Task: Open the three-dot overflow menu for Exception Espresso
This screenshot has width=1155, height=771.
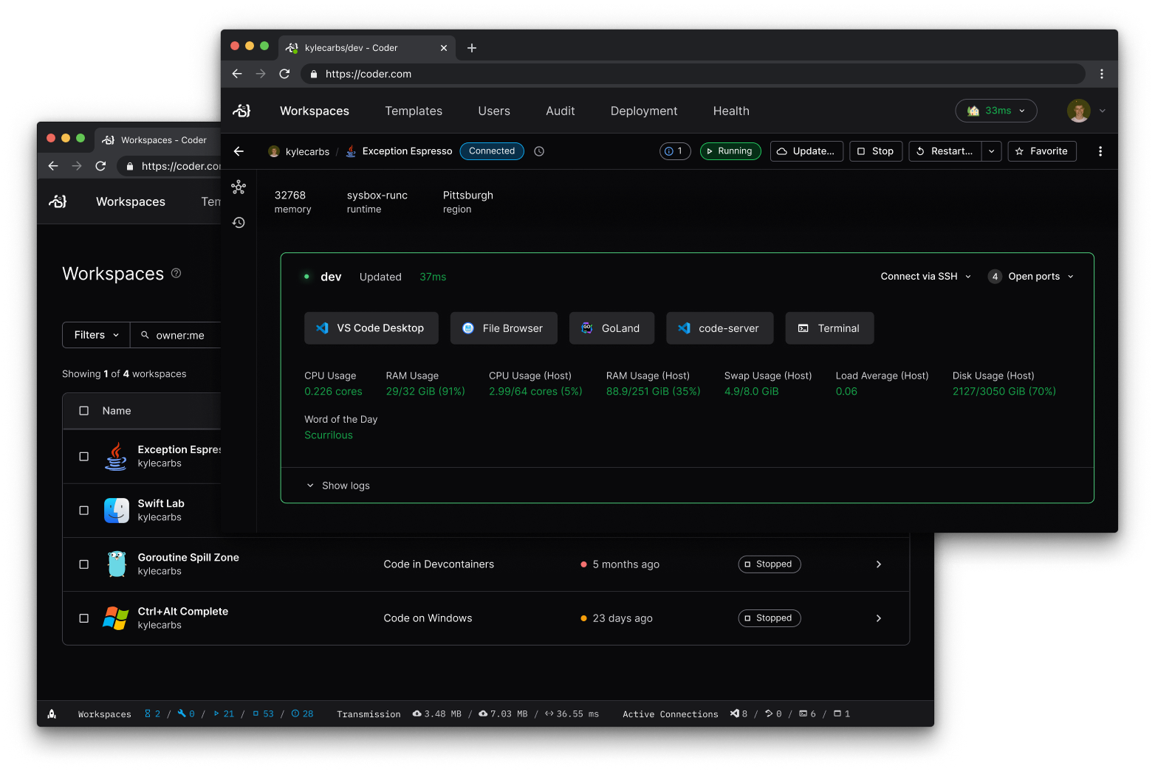Action: 1100,151
